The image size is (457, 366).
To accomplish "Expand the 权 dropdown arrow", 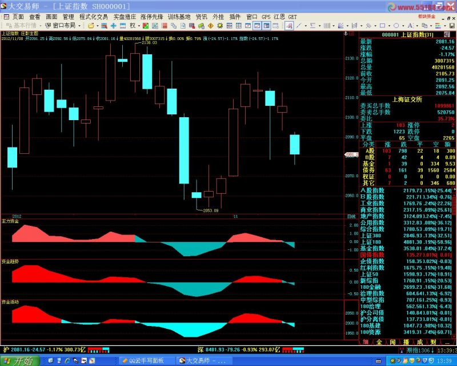I will pyautogui.click(x=139, y=26).
